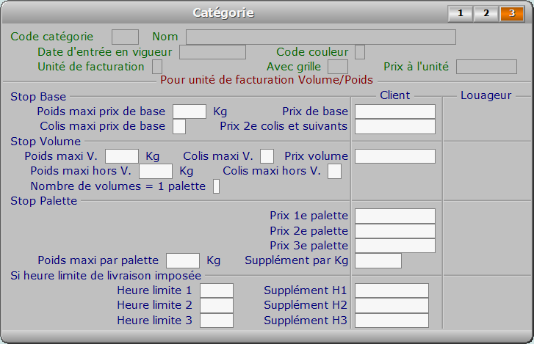Click the Stop Palette section label
The height and width of the screenshot is (344, 534).
click(x=43, y=201)
